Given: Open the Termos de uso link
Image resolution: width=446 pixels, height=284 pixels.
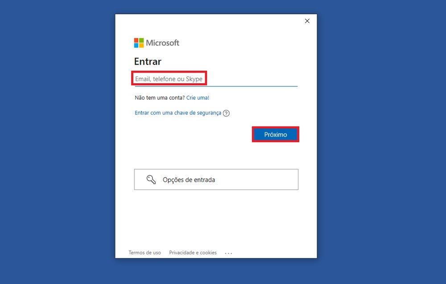Looking at the screenshot, I should (x=145, y=252).
